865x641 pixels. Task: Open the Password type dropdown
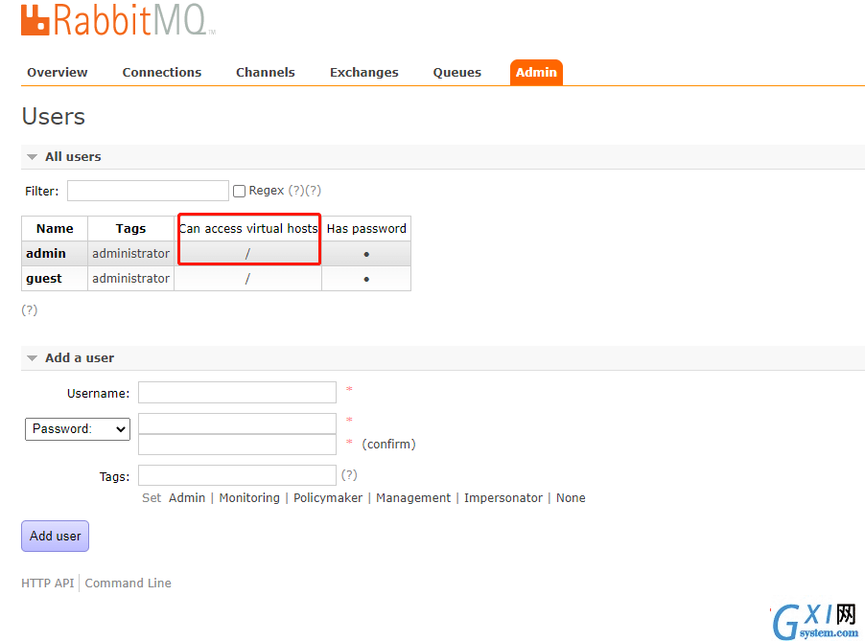point(78,429)
